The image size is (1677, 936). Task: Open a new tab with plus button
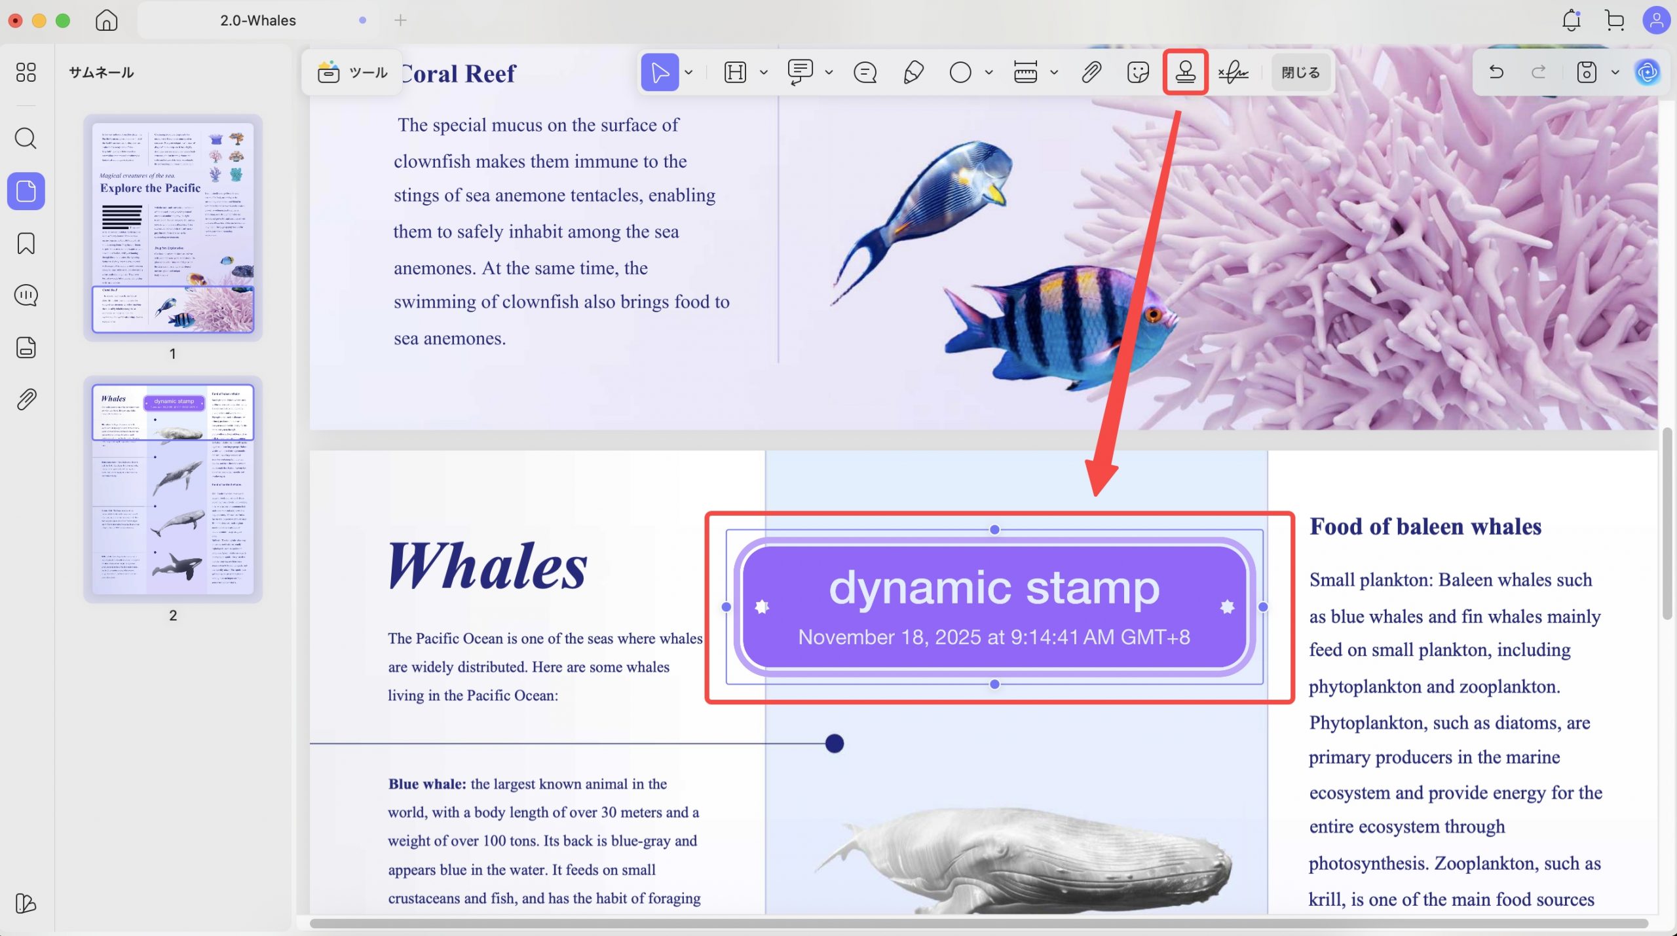coord(400,20)
